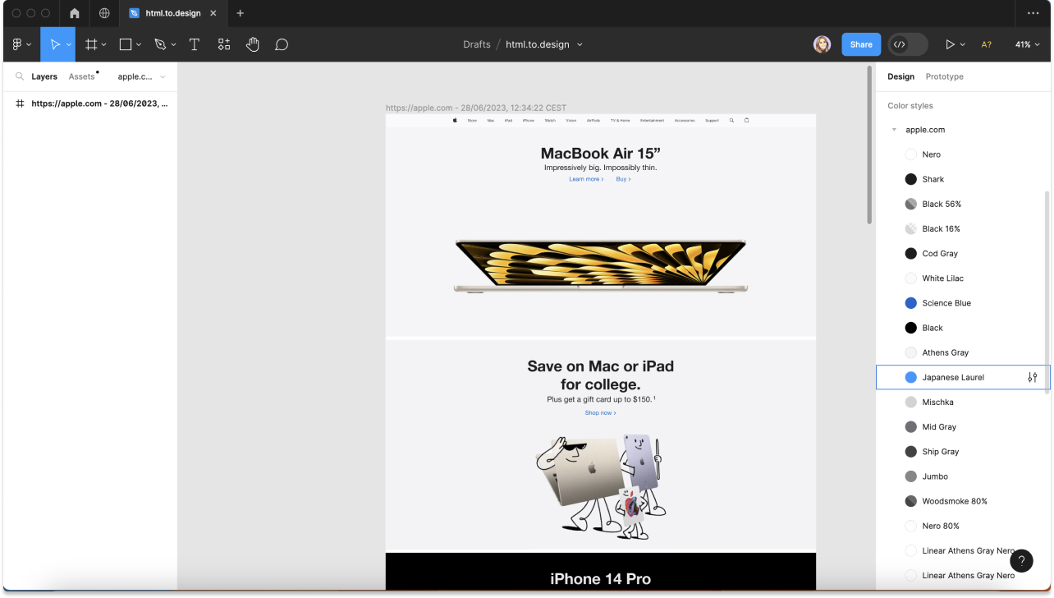Open Frame tool options dropdown arrow

[x=104, y=44]
